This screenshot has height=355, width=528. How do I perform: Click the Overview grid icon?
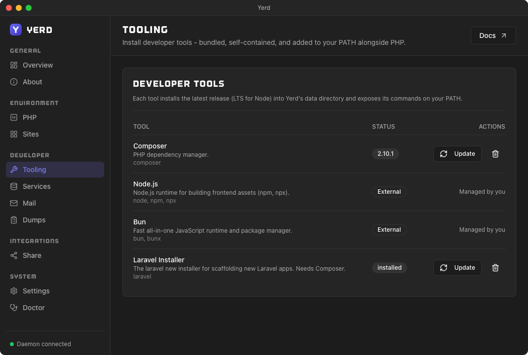coord(14,65)
